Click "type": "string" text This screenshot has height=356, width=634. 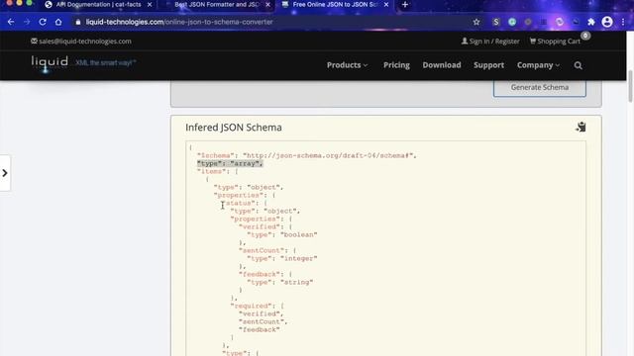click(x=280, y=283)
